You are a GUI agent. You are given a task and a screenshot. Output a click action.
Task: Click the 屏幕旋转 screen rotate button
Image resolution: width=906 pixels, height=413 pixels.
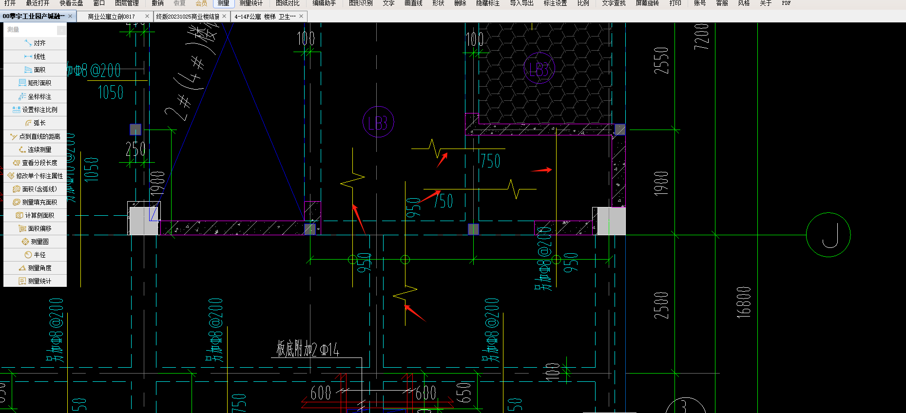(x=647, y=3)
